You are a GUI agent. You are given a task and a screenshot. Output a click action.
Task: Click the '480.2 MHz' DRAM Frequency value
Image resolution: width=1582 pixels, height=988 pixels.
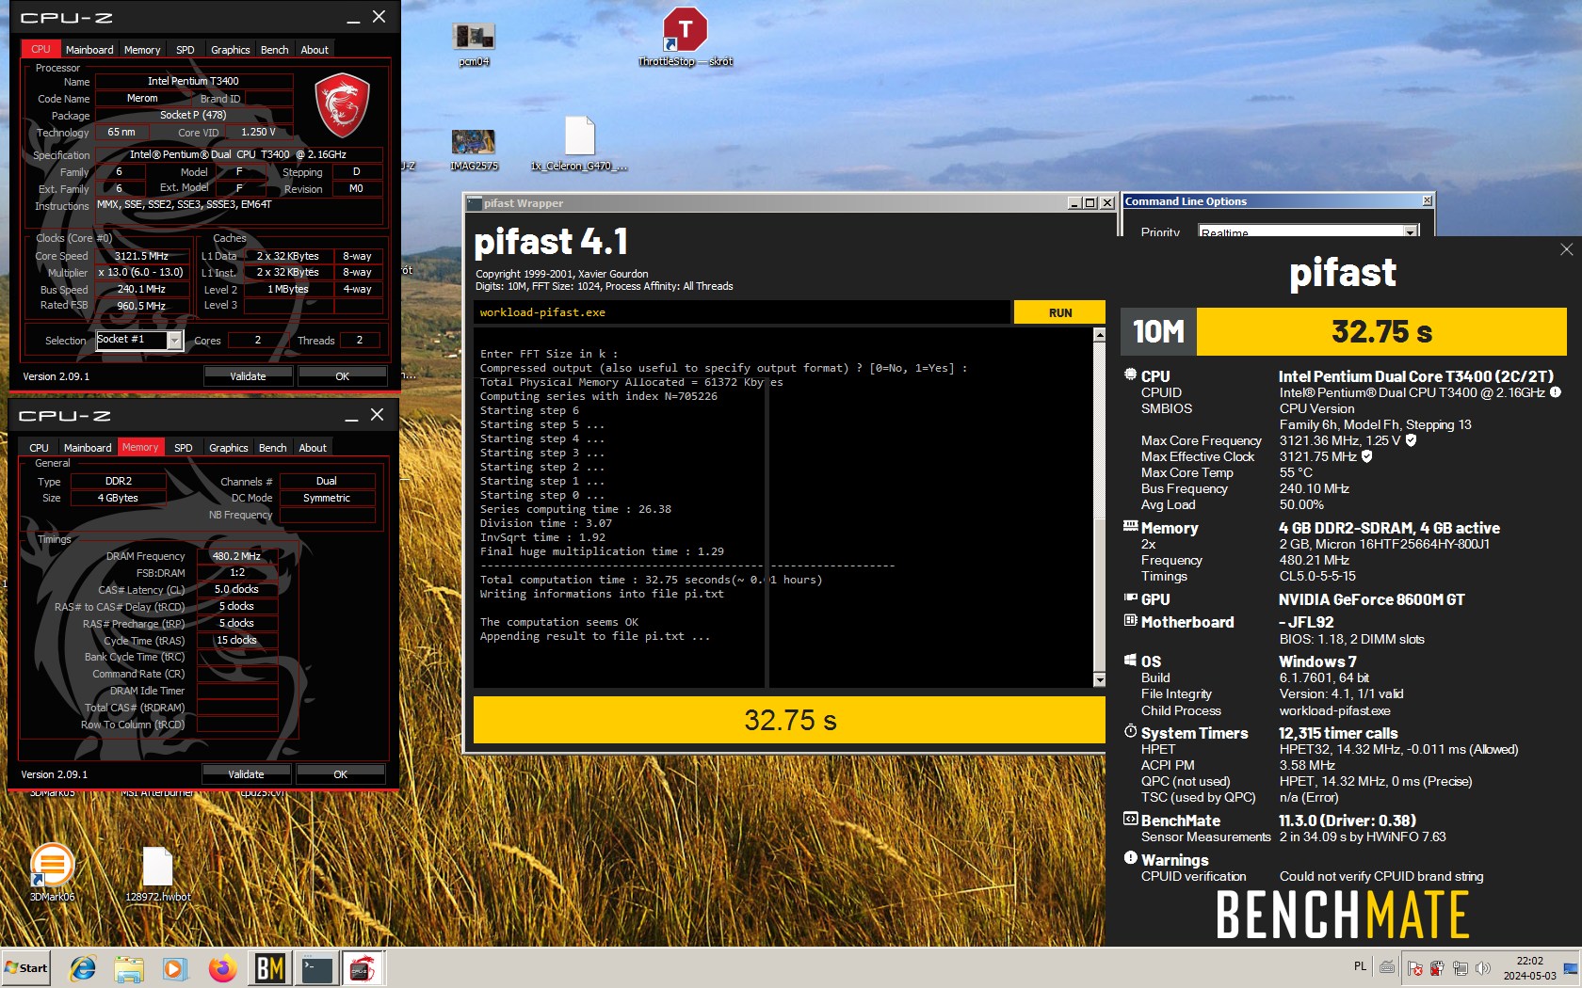click(x=236, y=556)
